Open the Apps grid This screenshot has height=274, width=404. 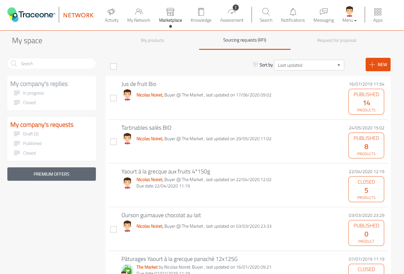coord(377,15)
